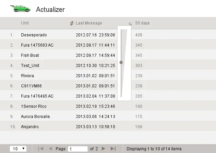The width and height of the screenshot is (216, 153).
Task: Select unit Fura 1476495 AC
Action: (37, 96)
